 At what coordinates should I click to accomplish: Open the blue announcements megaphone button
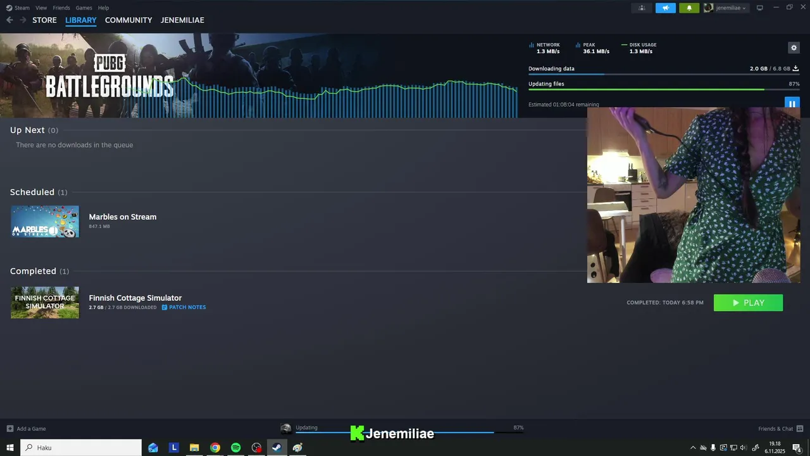(x=666, y=8)
